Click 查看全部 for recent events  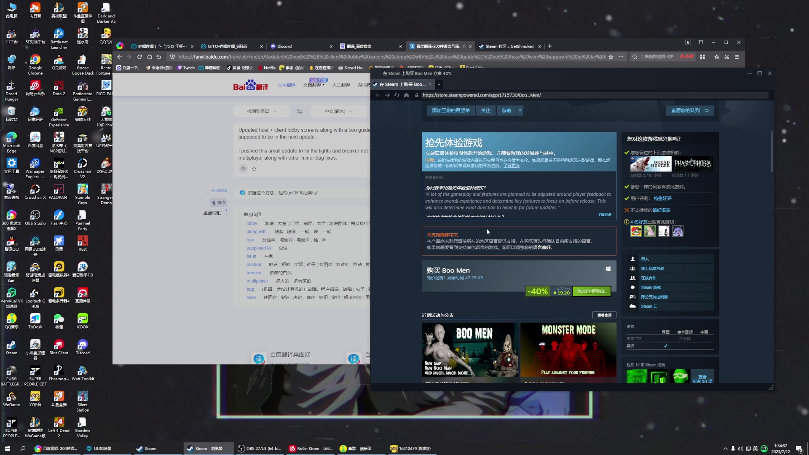(x=604, y=315)
